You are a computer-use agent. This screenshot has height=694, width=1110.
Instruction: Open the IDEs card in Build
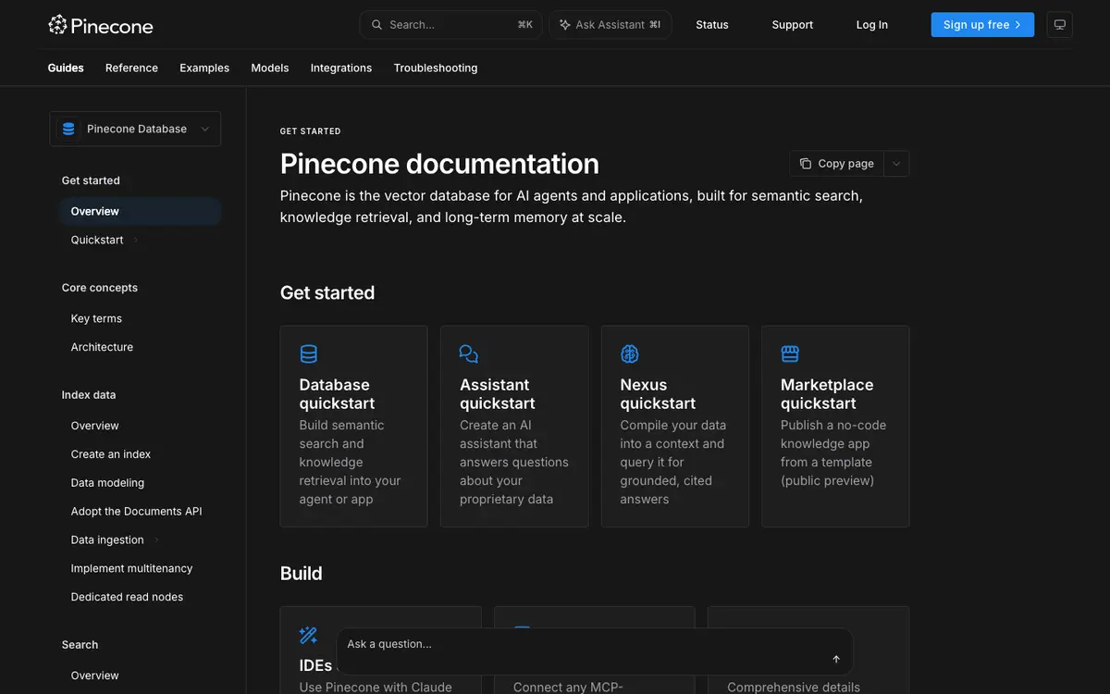[380, 650]
